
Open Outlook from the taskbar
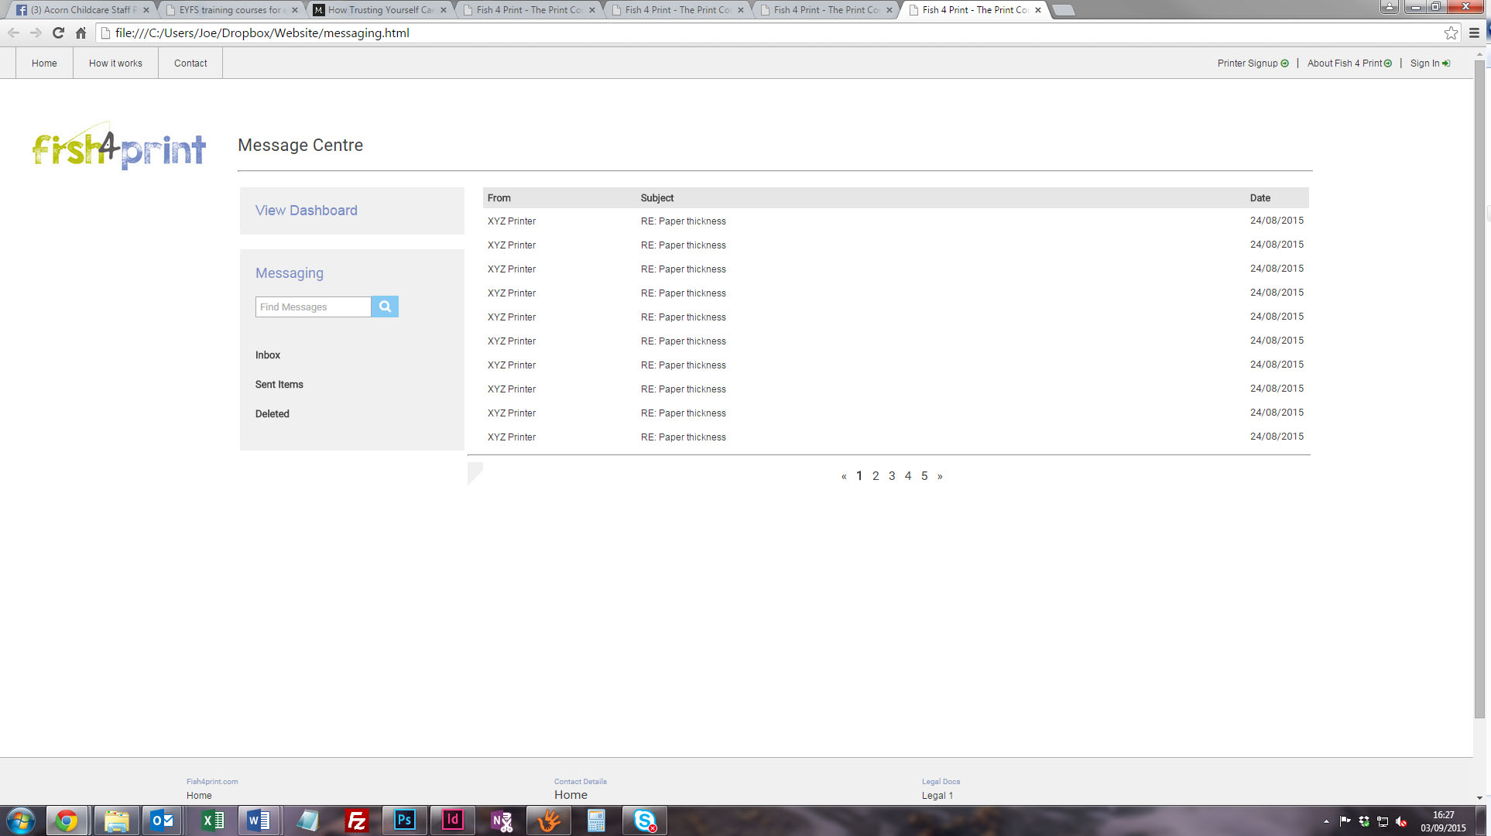tap(163, 821)
